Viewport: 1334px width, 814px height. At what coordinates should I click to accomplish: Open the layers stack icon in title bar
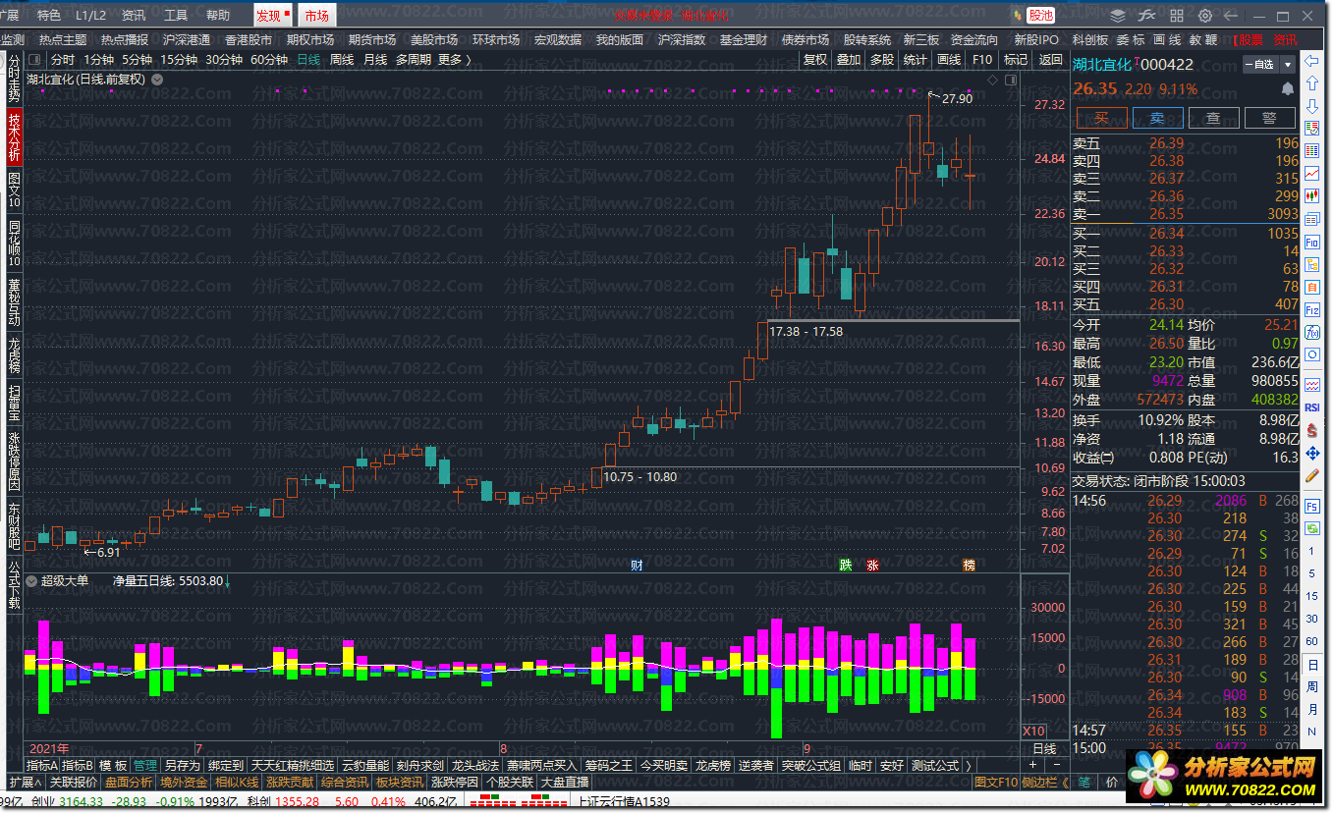[1118, 16]
